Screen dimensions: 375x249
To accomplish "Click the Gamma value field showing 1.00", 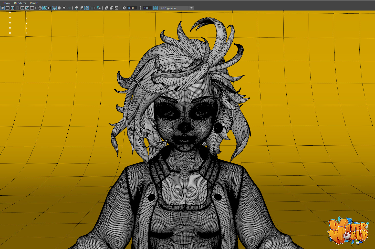I will (x=147, y=8).
